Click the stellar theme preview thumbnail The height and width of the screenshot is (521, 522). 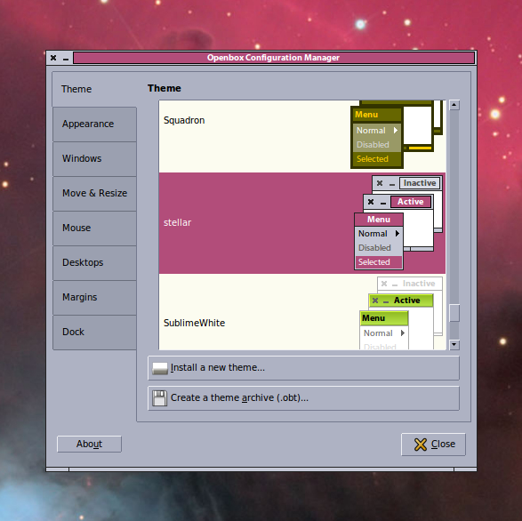tap(398, 222)
